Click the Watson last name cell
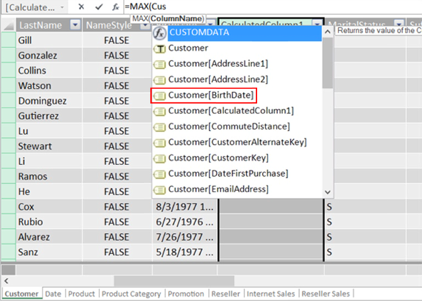Image resolution: width=422 pixels, height=301 pixels. coord(49,86)
